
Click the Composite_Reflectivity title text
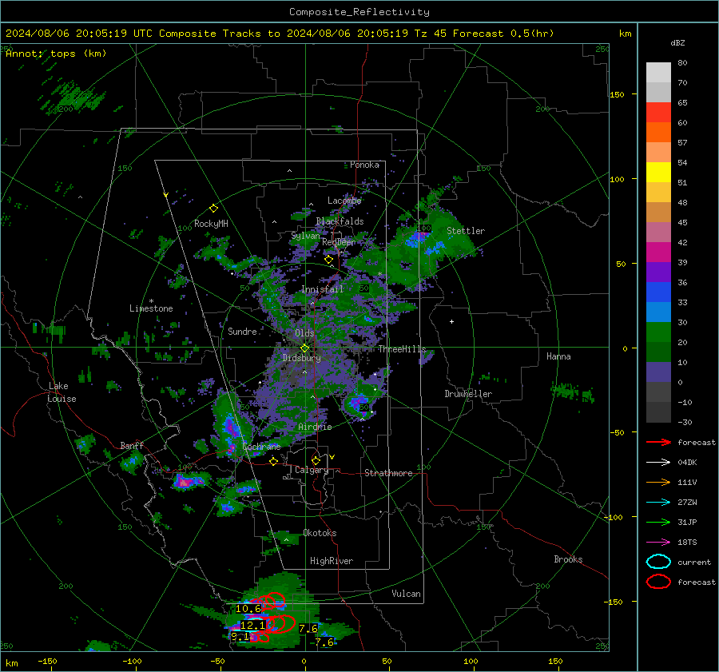pos(359,12)
